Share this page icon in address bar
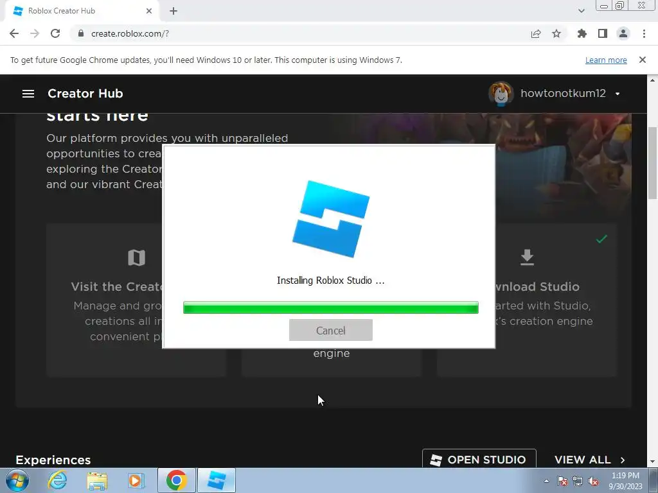 click(x=536, y=33)
